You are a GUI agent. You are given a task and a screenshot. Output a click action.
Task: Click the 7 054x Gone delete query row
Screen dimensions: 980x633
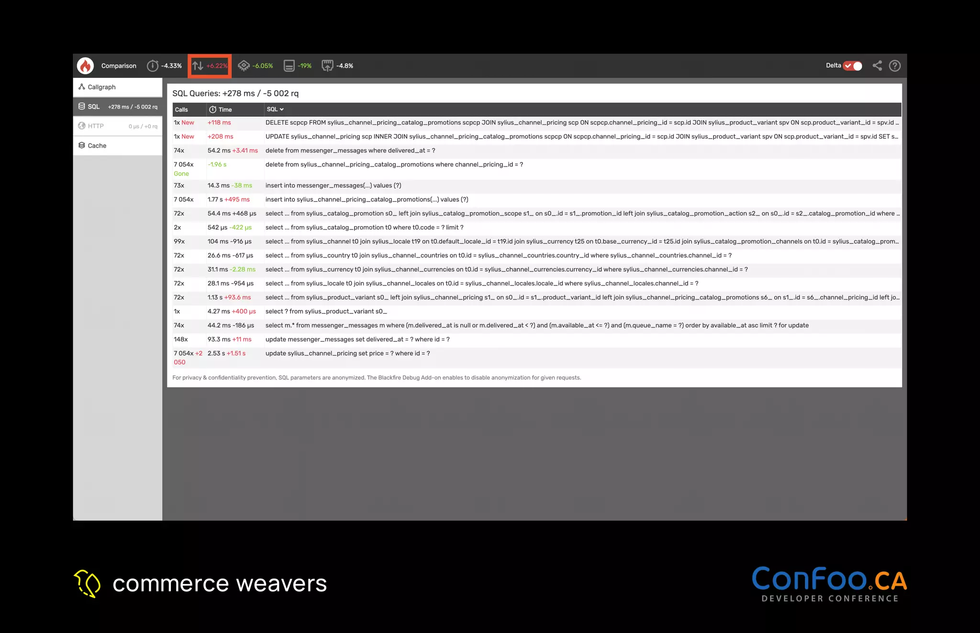(x=394, y=165)
